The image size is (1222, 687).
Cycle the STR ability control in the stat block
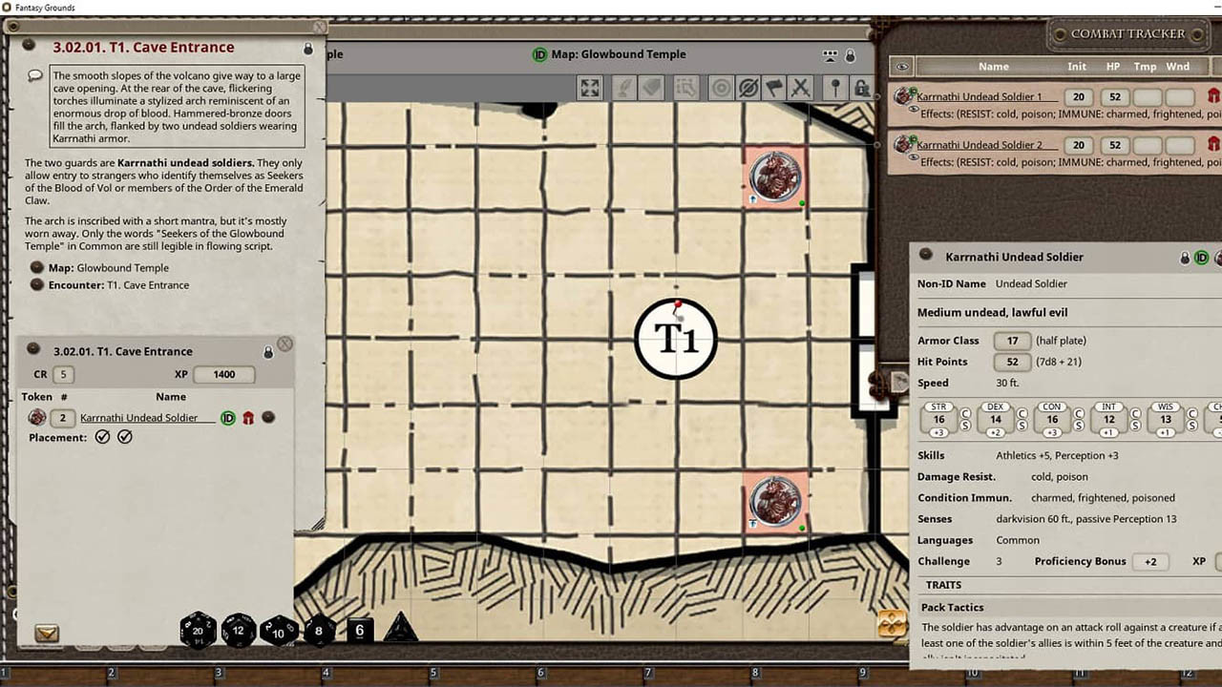[938, 418]
